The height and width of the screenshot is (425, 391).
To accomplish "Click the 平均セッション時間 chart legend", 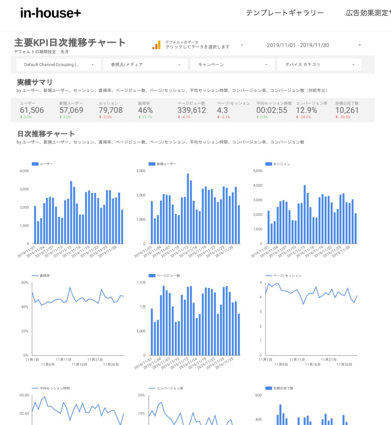I will coord(51,388).
